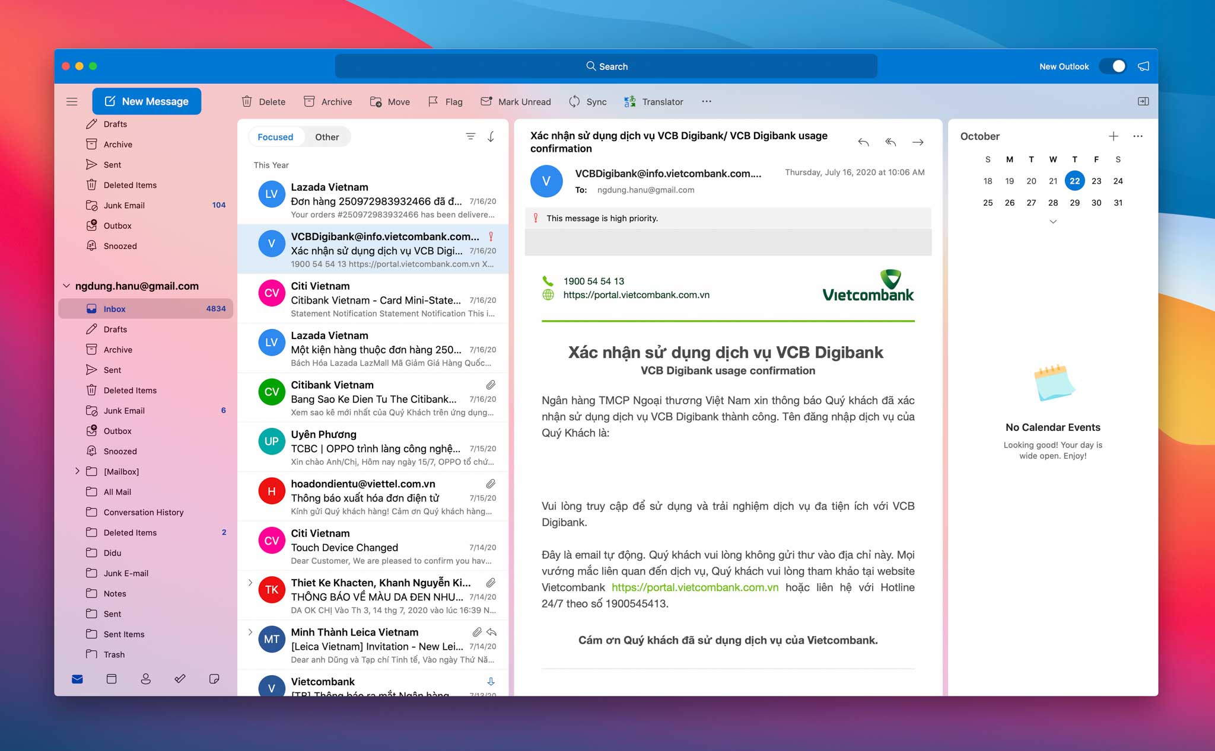
Task: Open hoadondientu@viettel.com.vn invoice email
Action: [x=373, y=497]
